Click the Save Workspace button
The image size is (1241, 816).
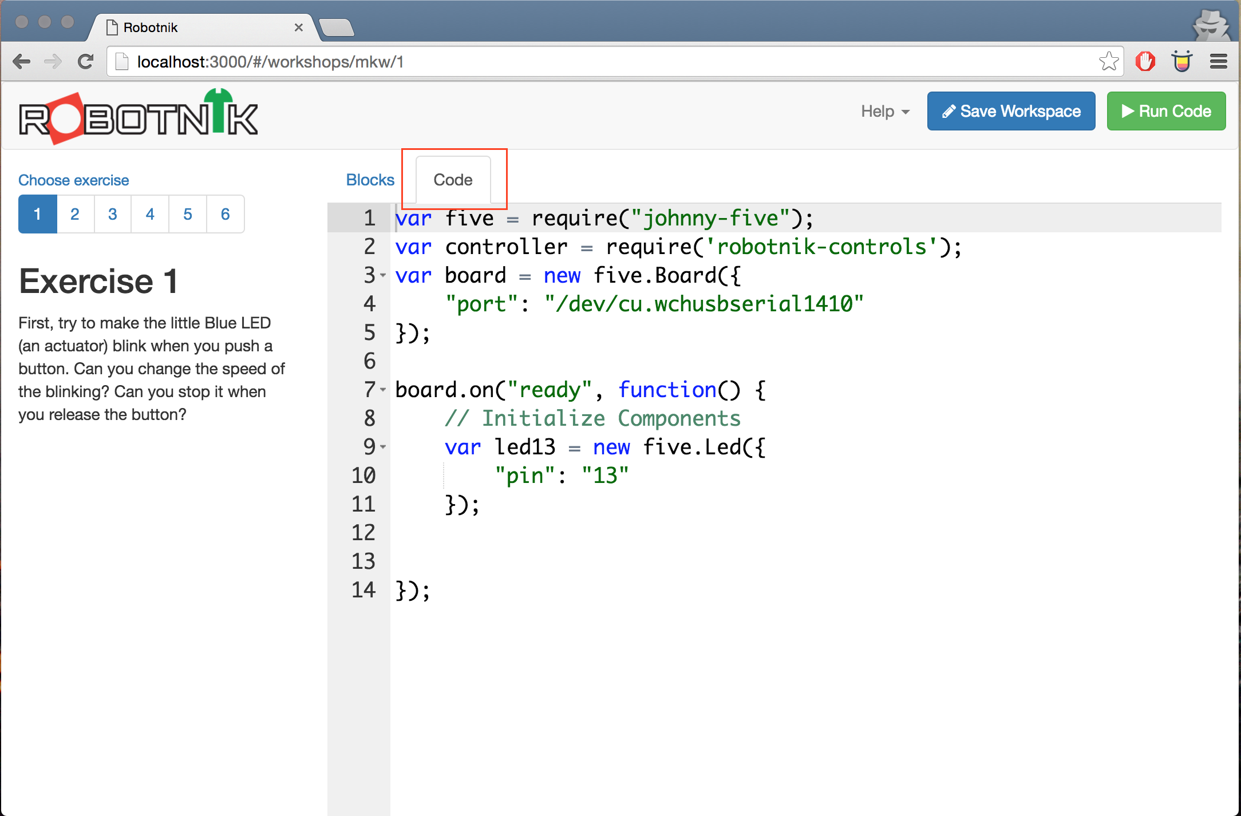[x=1011, y=112]
